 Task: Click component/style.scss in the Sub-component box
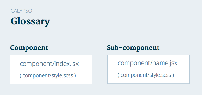pos(146,75)
